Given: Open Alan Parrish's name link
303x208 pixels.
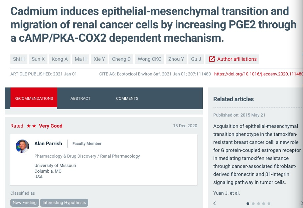Looking at the screenshot, I should tap(48, 144).
